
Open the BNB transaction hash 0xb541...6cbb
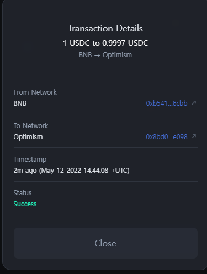pos(167,103)
